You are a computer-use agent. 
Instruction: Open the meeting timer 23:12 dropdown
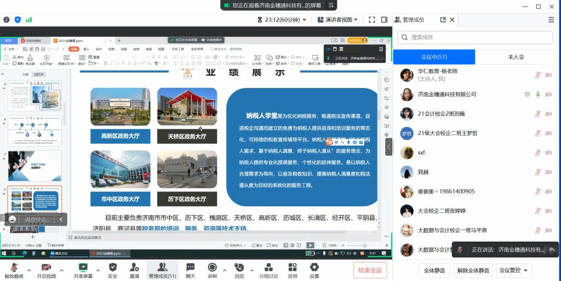click(x=282, y=20)
